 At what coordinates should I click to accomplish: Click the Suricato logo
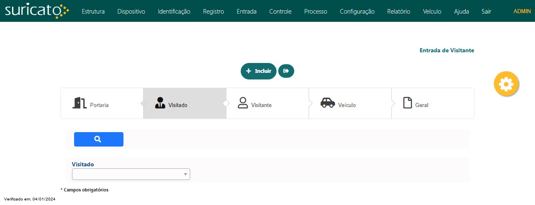[37, 11]
